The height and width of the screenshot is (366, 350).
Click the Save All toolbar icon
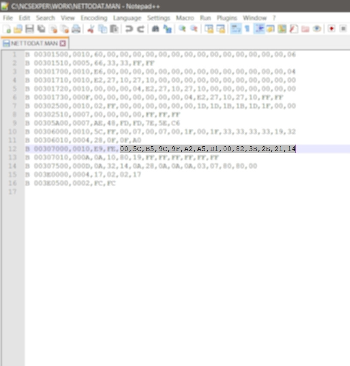pyautogui.click(x=41, y=29)
